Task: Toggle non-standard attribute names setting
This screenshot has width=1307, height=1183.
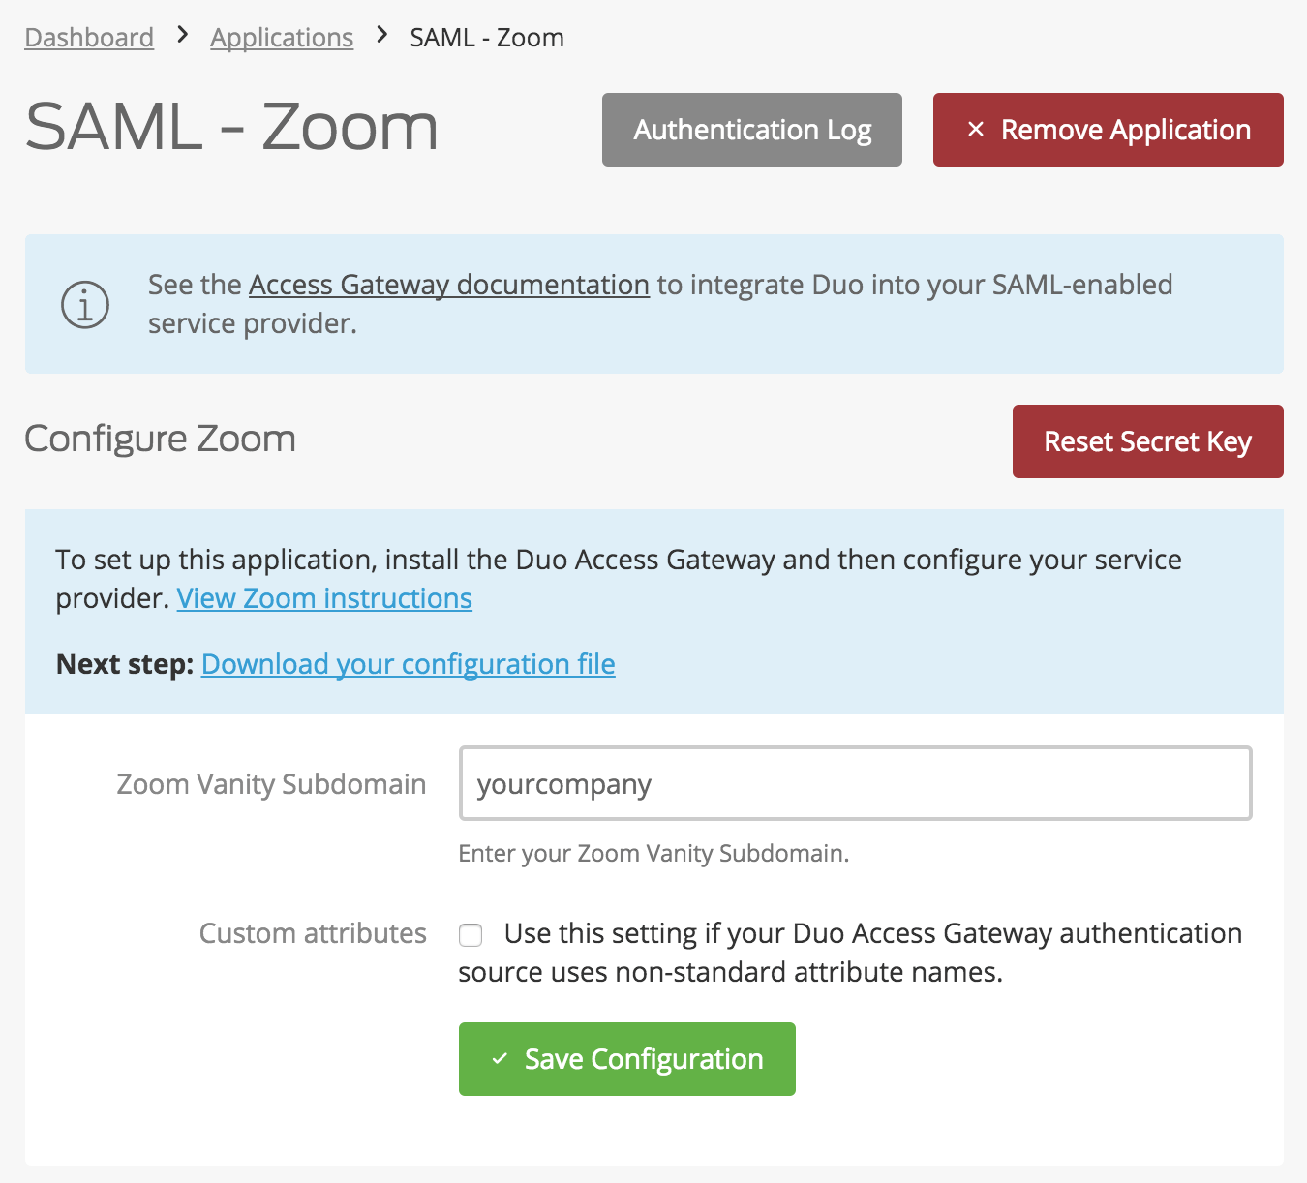Action: coord(470,934)
